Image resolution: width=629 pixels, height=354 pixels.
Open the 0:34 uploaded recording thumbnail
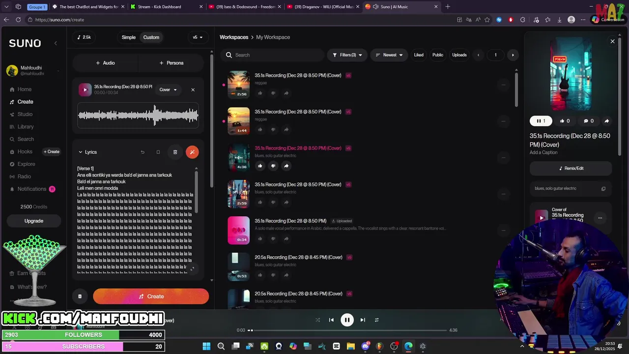pos(238,230)
